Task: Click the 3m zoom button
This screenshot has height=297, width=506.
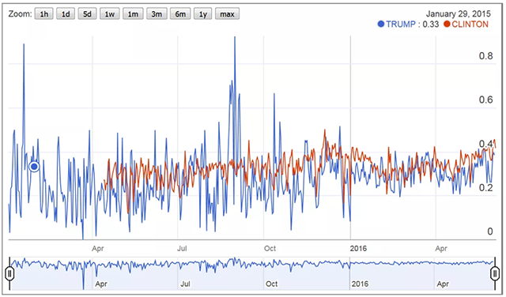Action: click(x=157, y=14)
